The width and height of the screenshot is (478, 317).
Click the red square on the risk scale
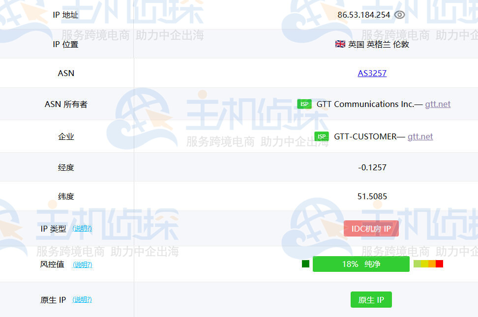[440, 264]
